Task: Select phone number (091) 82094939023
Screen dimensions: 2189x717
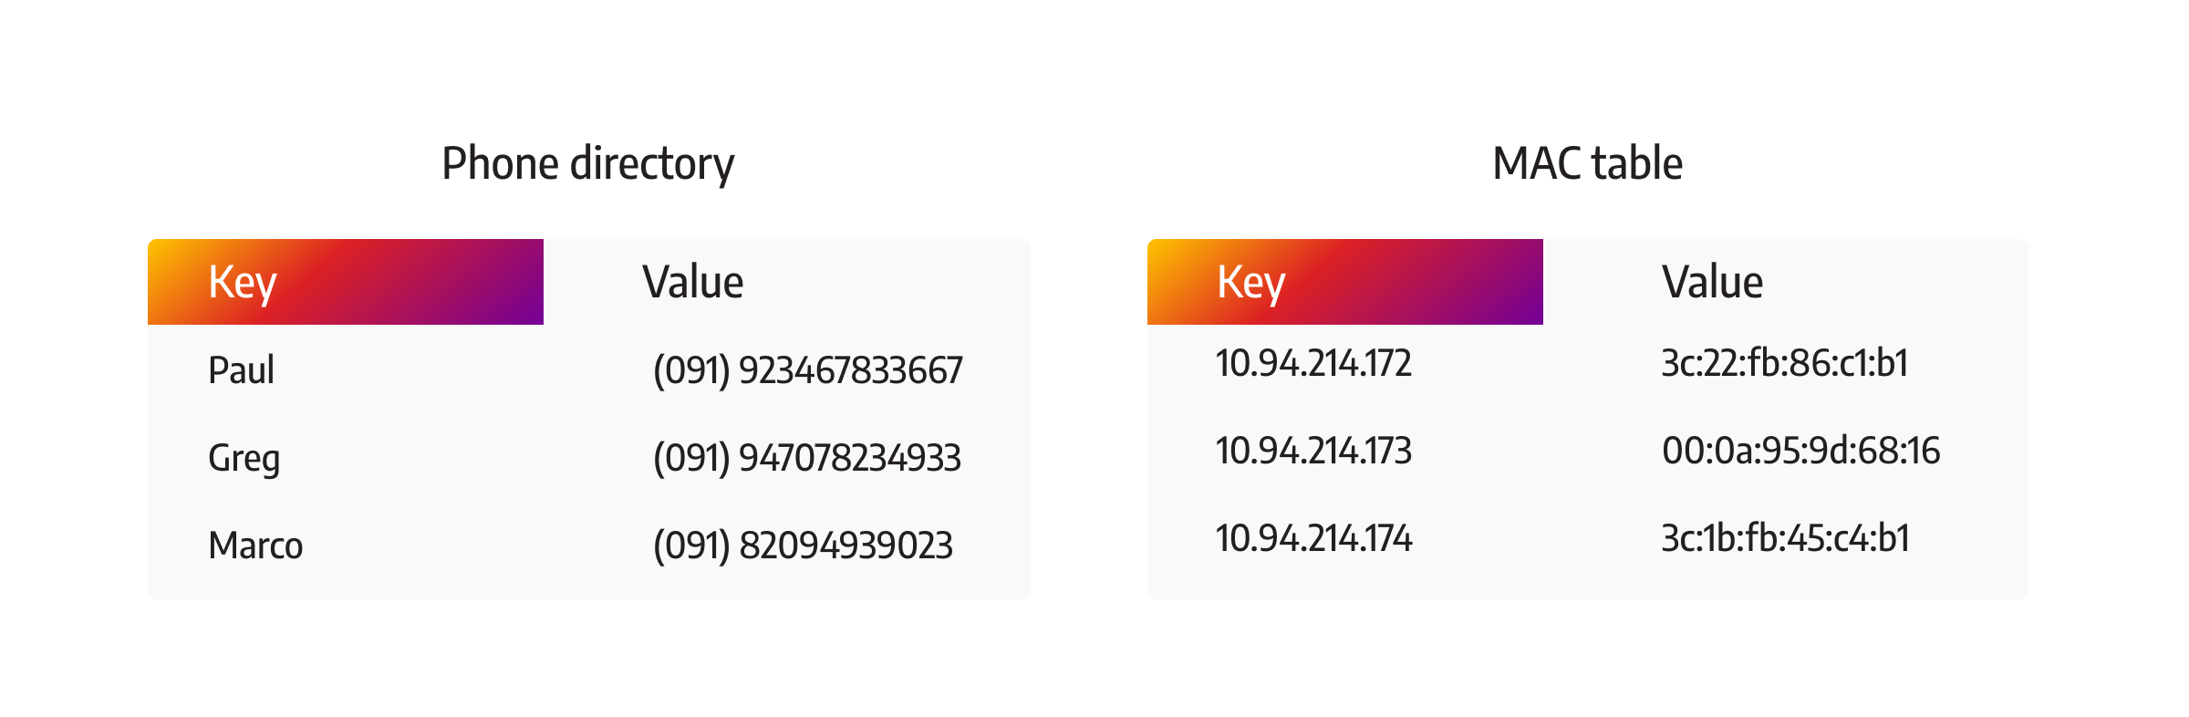Action: click(x=803, y=546)
